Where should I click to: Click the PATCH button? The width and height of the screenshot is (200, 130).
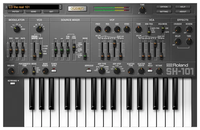coord(16,12)
